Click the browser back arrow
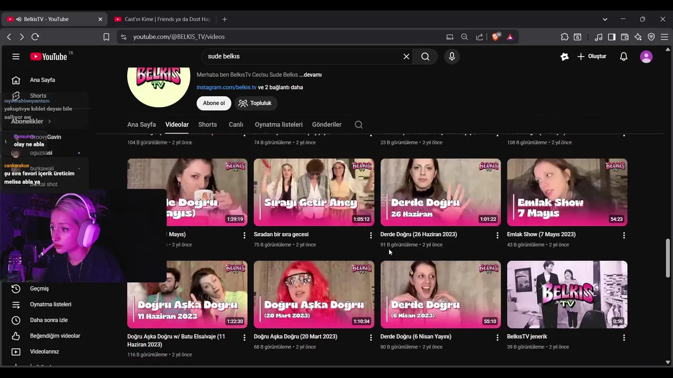Image resolution: width=673 pixels, height=378 pixels. coord(9,37)
